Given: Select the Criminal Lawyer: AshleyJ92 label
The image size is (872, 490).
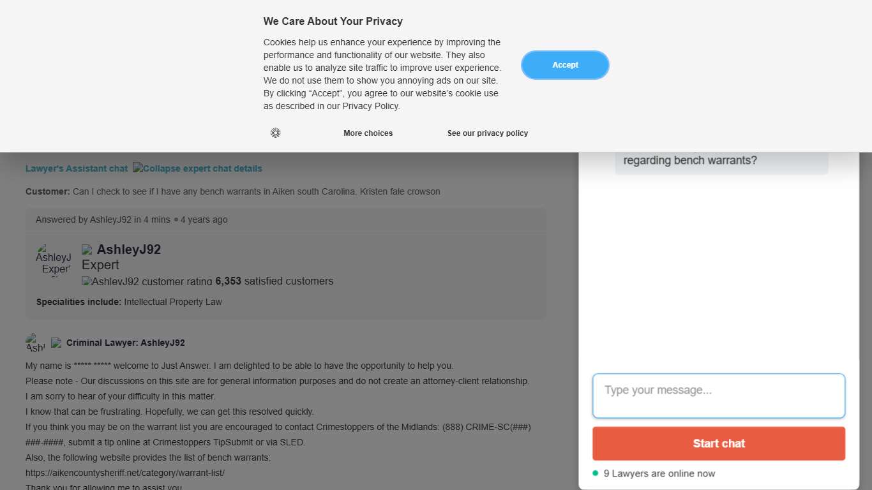Looking at the screenshot, I should 125,343.
